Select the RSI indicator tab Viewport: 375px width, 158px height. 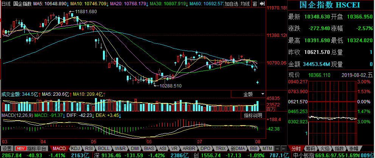(89, 148)
